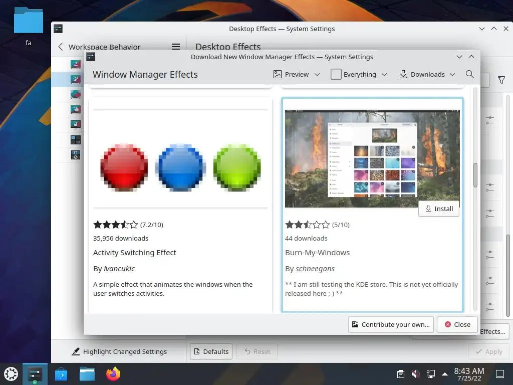513x385 pixels.
Task: Open the application launcher on the taskbar
Action: tap(11, 374)
